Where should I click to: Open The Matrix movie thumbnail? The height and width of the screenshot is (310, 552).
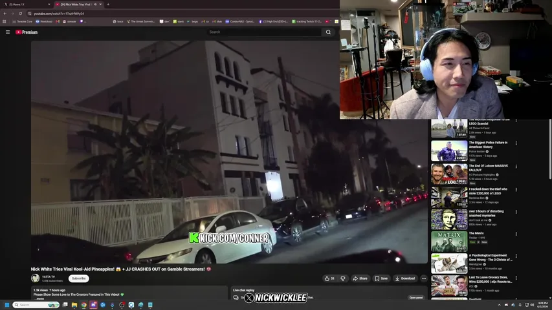pos(449,241)
